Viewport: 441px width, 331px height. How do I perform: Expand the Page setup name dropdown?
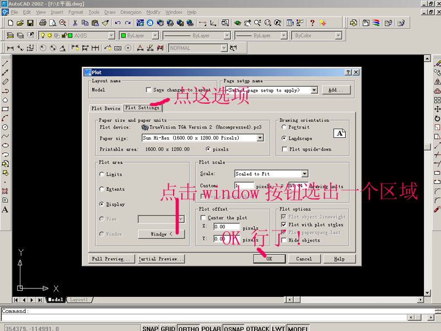coord(314,90)
